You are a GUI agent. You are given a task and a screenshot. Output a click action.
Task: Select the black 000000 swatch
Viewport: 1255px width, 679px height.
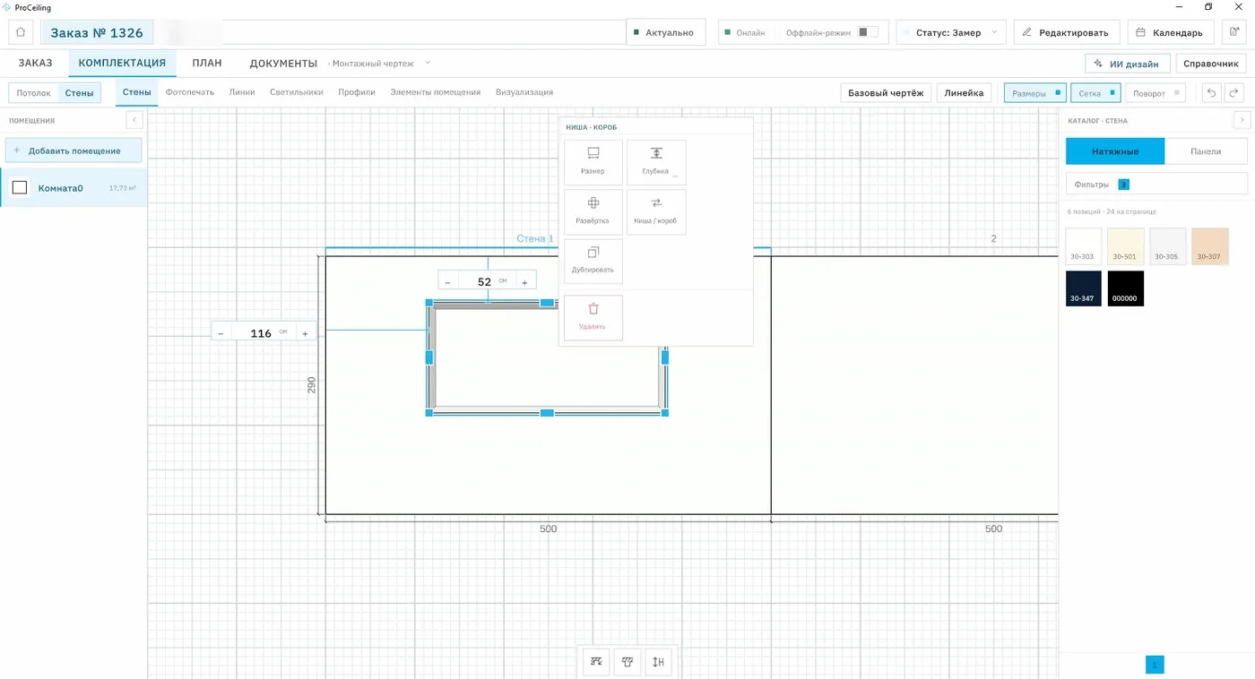(x=1125, y=288)
